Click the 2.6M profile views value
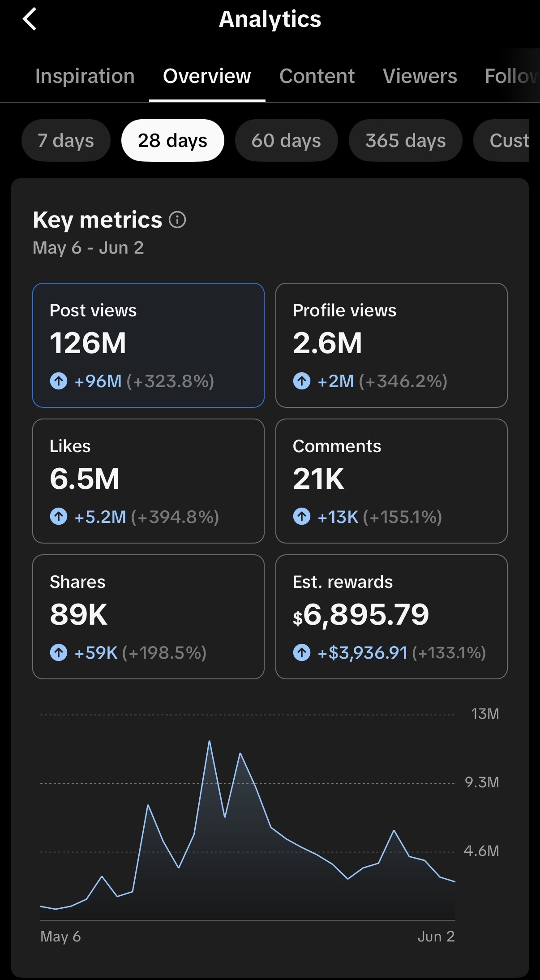Image resolution: width=540 pixels, height=980 pixels. coord(327,343)
